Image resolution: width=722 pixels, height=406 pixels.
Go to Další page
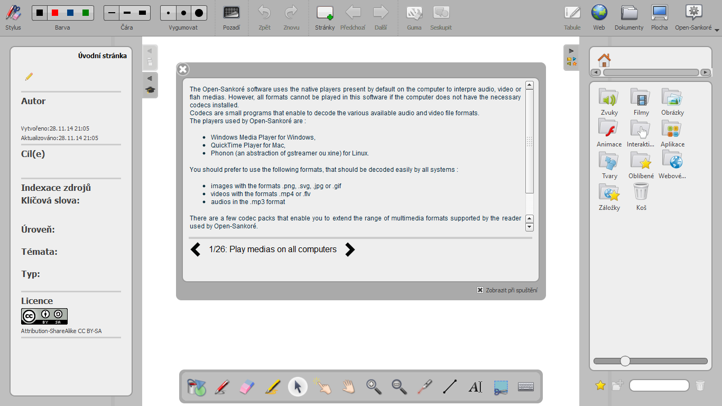(381, 17)
